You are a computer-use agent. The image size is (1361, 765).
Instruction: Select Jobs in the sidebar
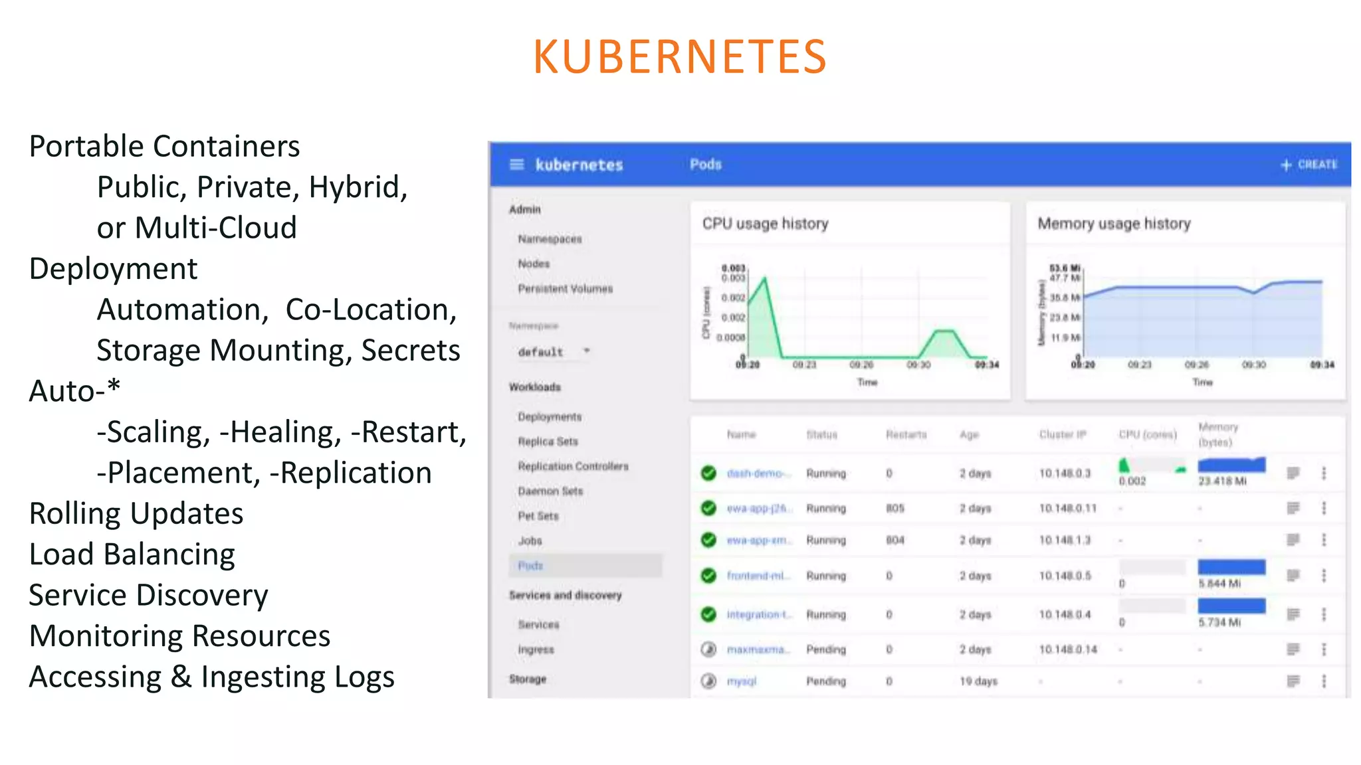pos(530,541)
